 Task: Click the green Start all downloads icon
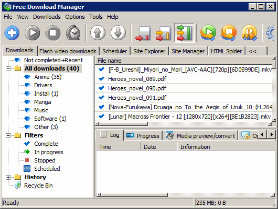[x=208, y=33]
